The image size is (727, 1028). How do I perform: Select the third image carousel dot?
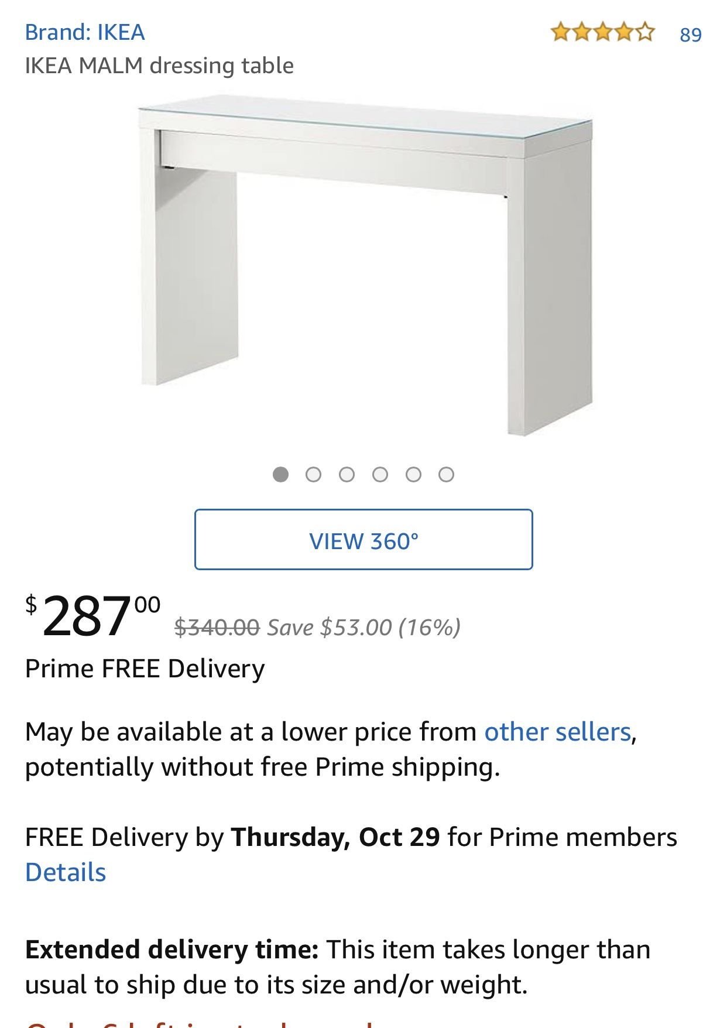click(347, 474)
